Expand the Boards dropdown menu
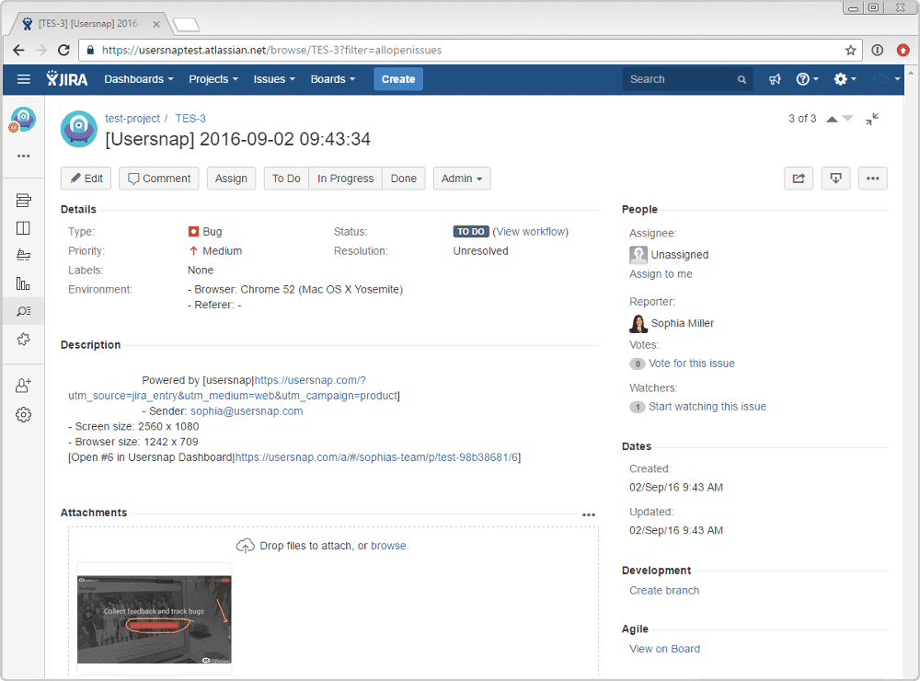 (333, 79)
